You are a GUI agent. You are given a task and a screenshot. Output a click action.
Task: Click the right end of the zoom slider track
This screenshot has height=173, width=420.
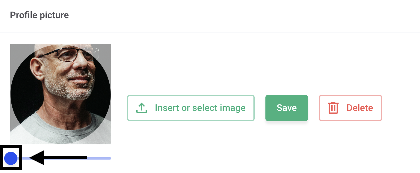(x=110, y=158)
